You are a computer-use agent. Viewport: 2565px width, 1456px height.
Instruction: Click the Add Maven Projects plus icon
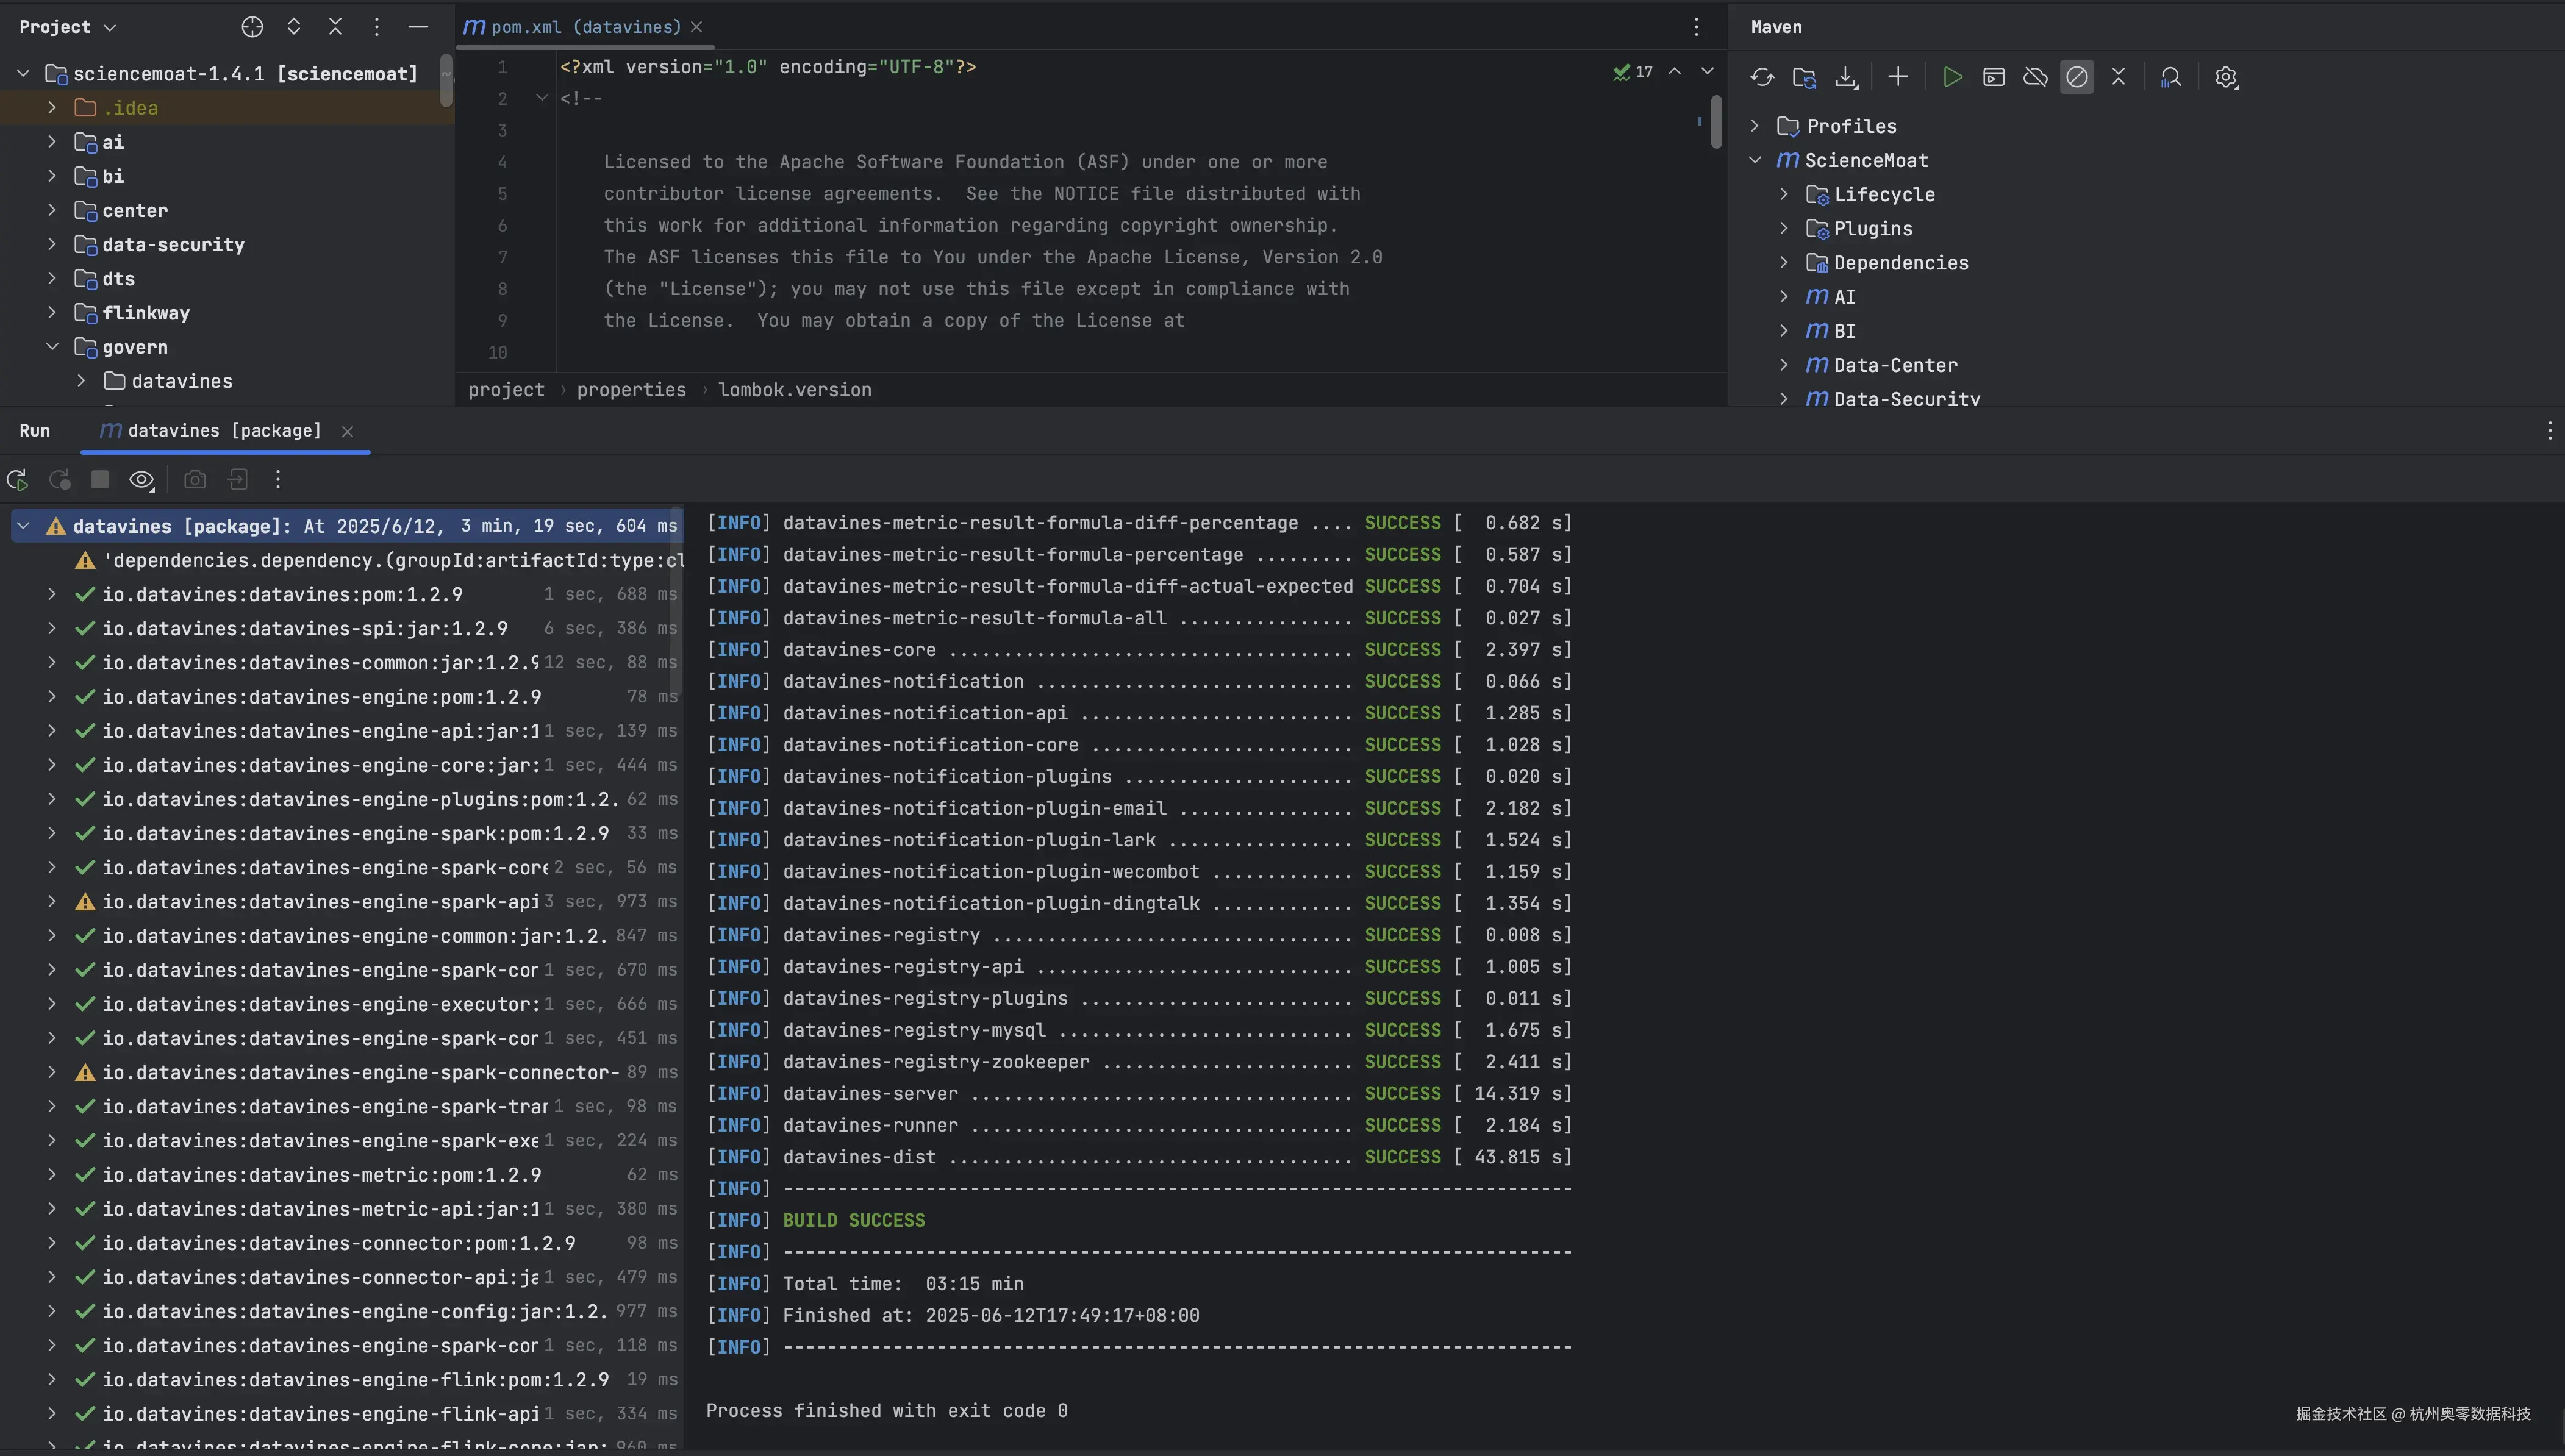tap(1898, 77)
